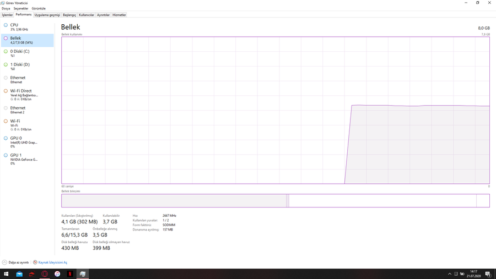Click the SODIMM form factor value
The width and height of the screenshot is (496, 279).
tap(169, 225)
